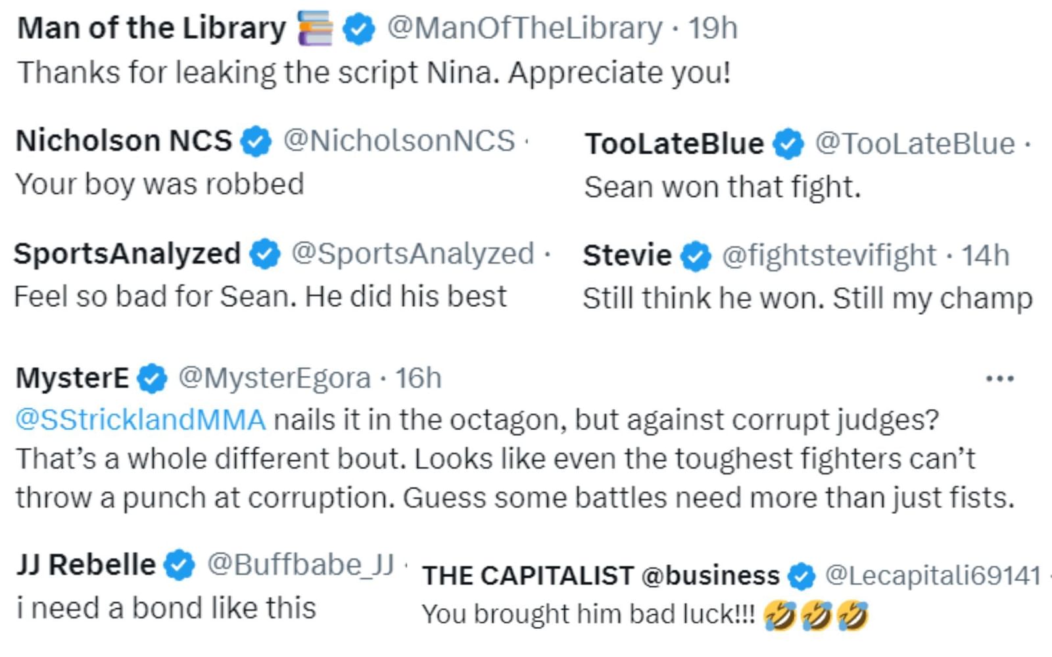
Task: Click SportsAnalyzed's verified checkmark
Action: (264, 253)
